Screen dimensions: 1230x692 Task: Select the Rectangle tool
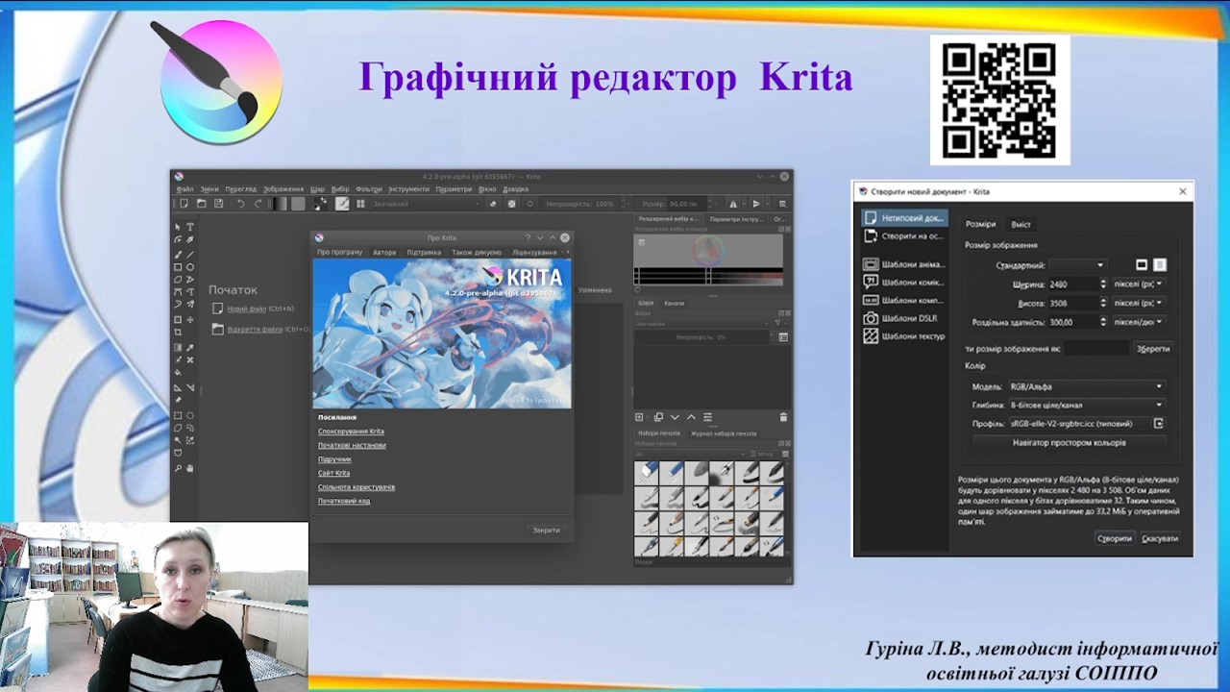178,267
